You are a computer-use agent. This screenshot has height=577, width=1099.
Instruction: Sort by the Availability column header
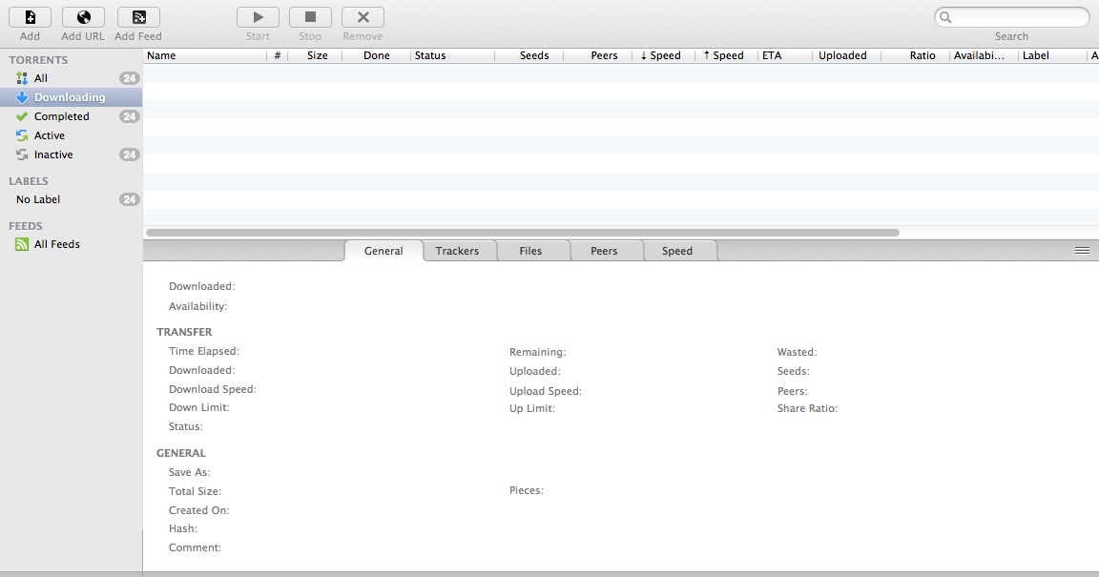pyautogui.click(x=985, y=55)
